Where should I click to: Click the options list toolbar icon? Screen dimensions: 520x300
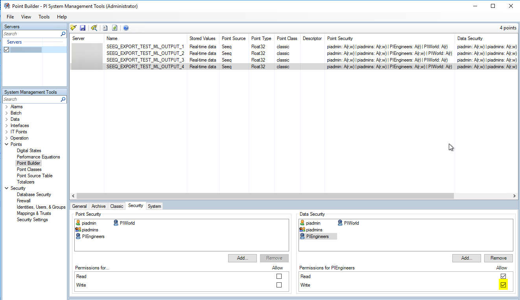point(105,28)
